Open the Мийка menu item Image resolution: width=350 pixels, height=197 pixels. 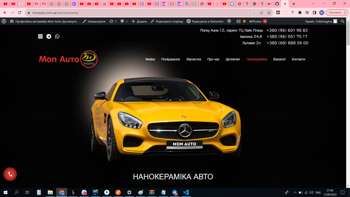(150, 59)
